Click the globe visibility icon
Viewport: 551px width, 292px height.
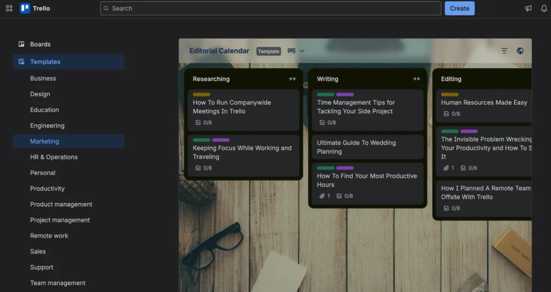pyautogui.click(x=520, y=51)
